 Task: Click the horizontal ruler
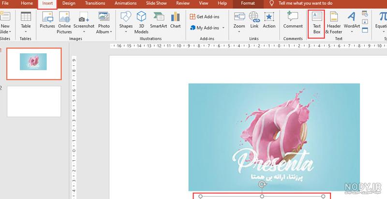pos(248,46)
